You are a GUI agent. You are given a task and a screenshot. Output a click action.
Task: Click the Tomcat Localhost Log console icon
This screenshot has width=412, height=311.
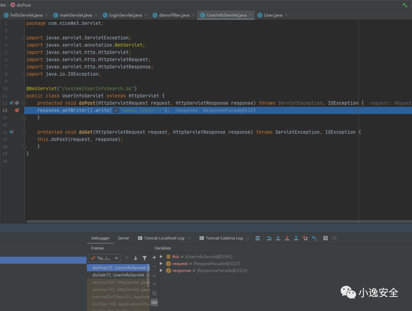[140, 238]
